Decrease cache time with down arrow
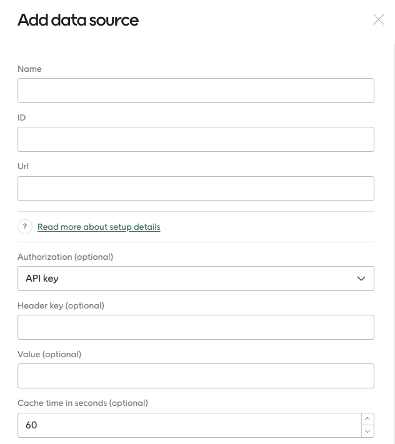 click(367, 431)
